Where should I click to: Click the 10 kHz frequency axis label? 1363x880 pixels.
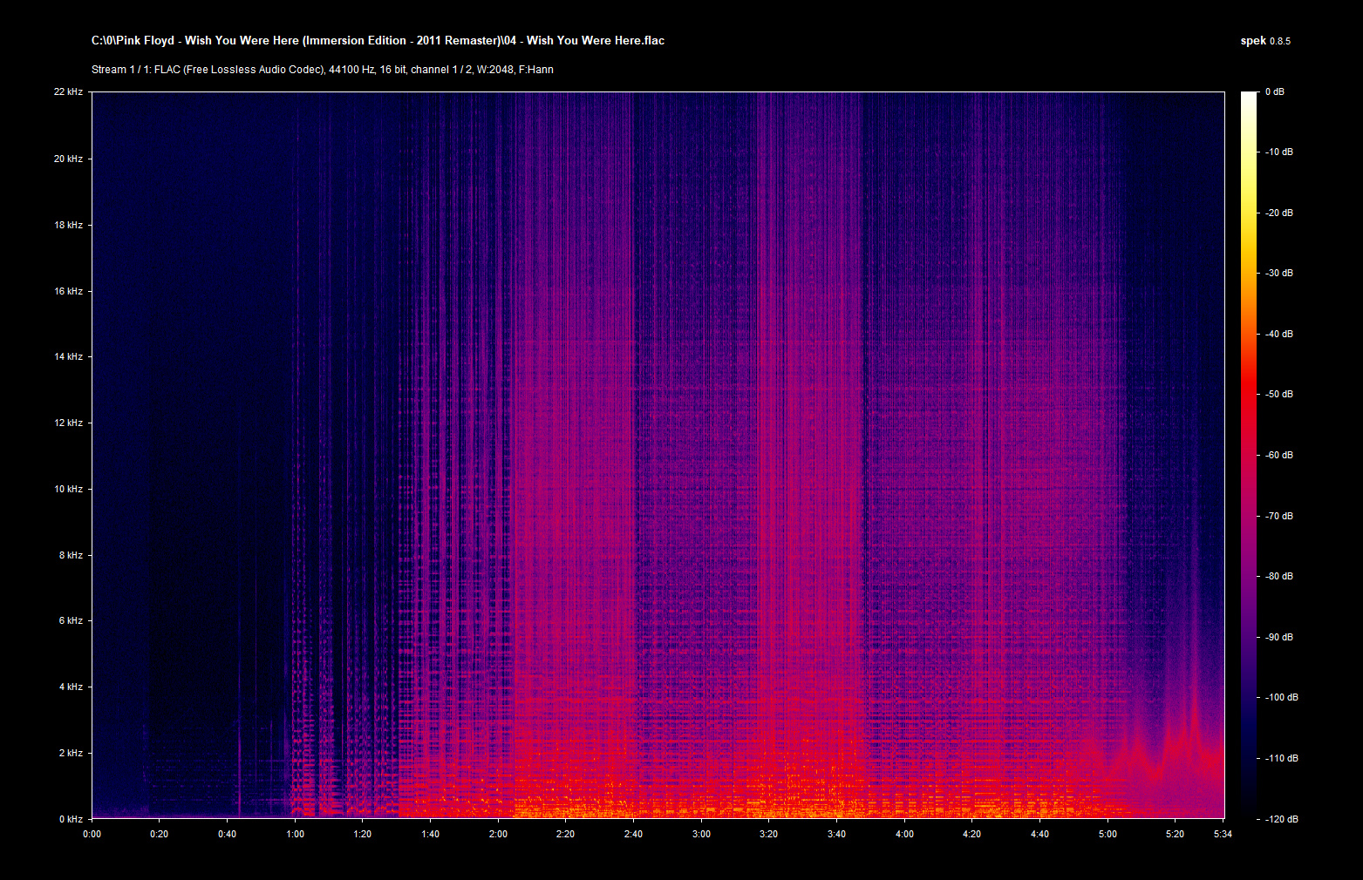point(68,489)
